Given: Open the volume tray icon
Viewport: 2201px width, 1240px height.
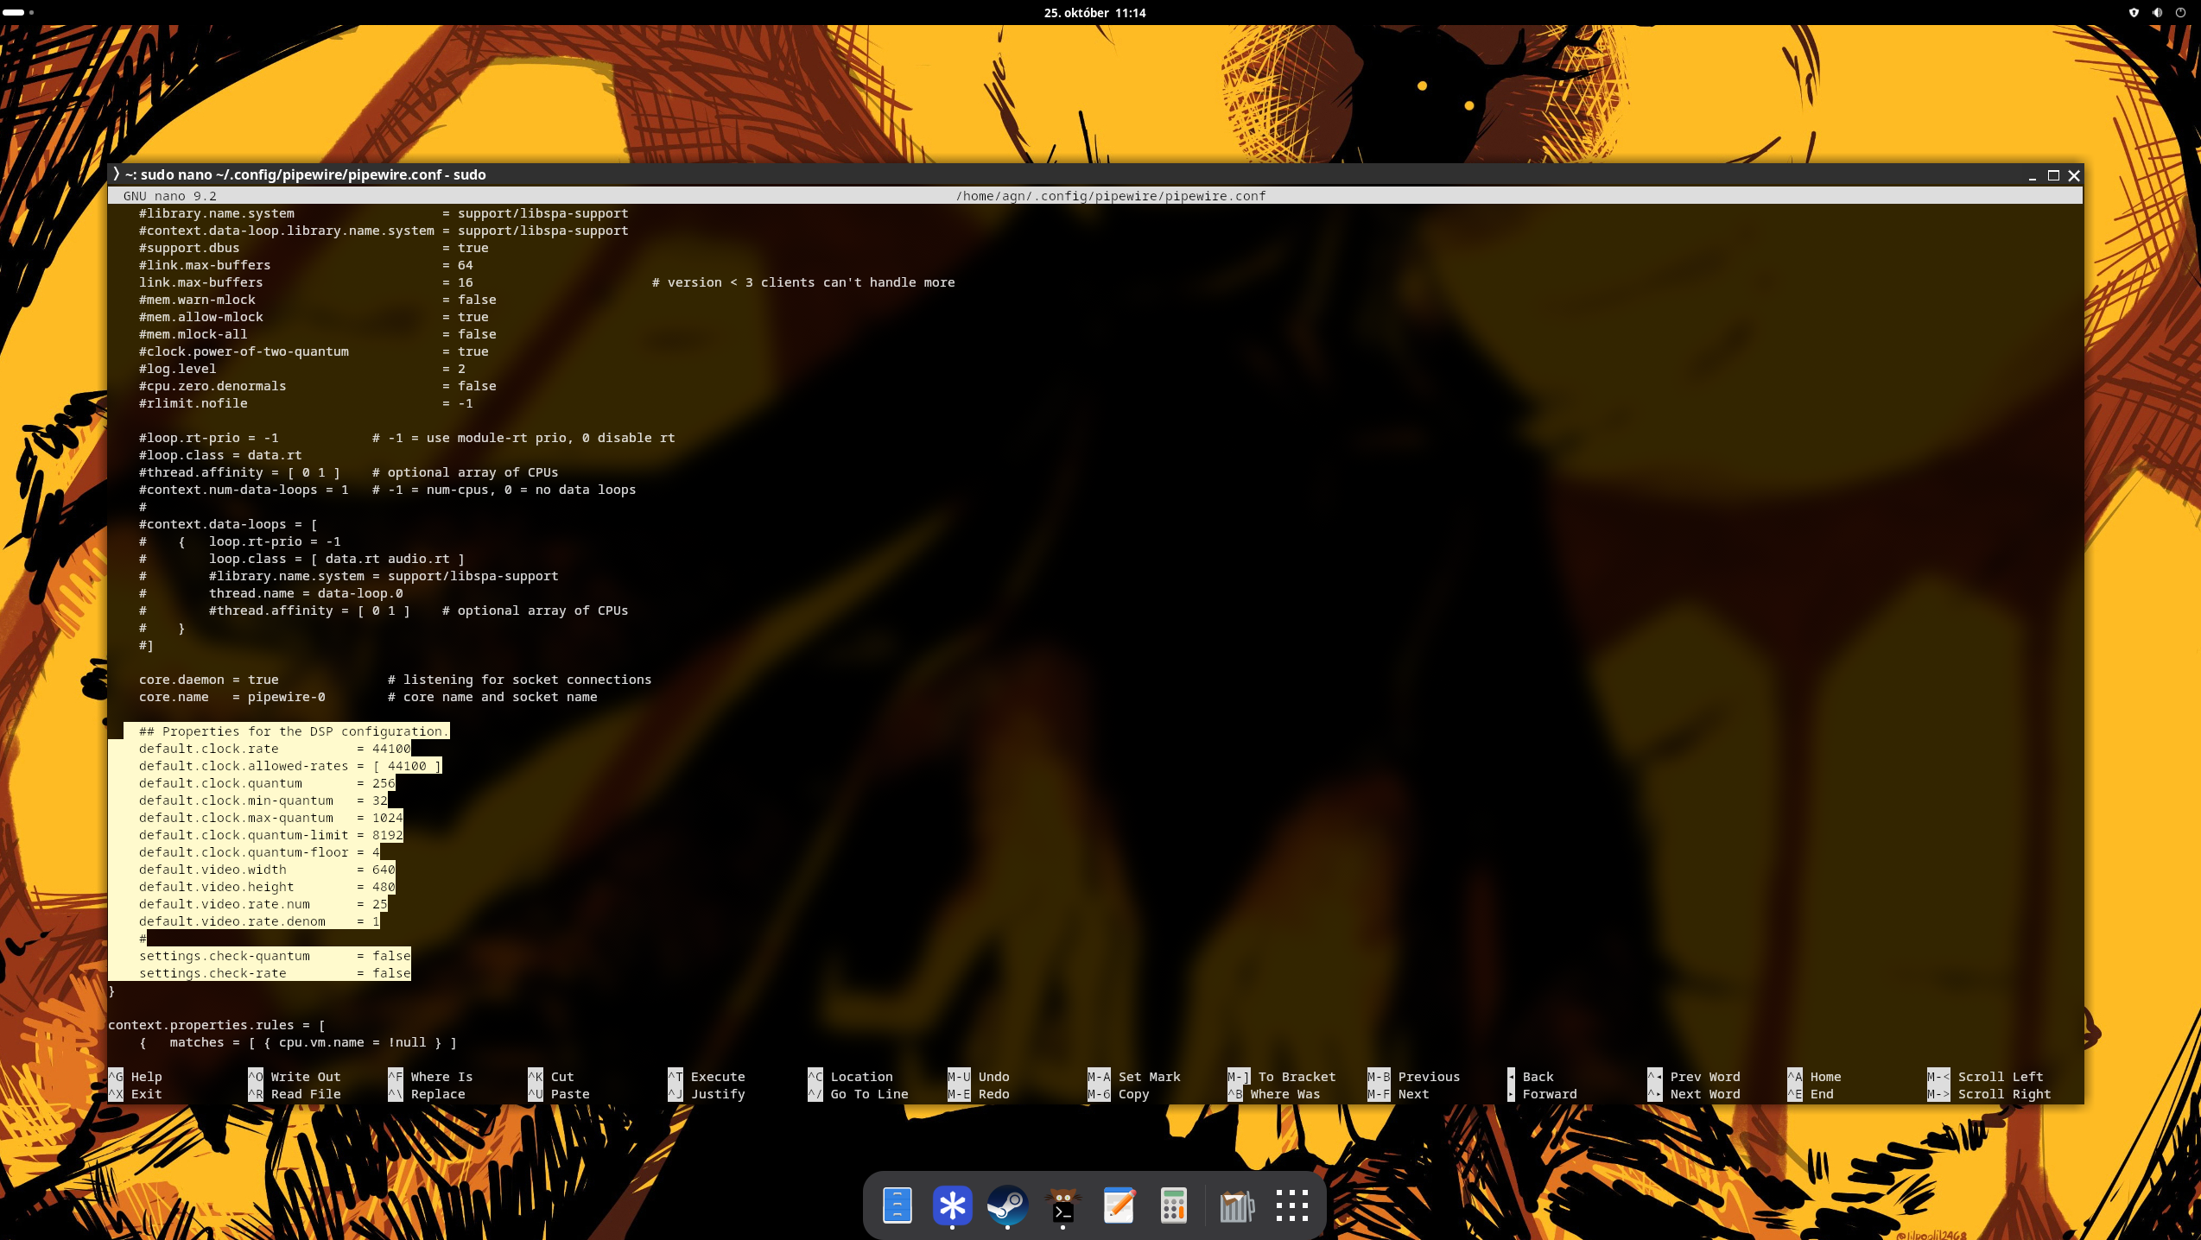Looking at the screenshot, I should coord(2157,13).
